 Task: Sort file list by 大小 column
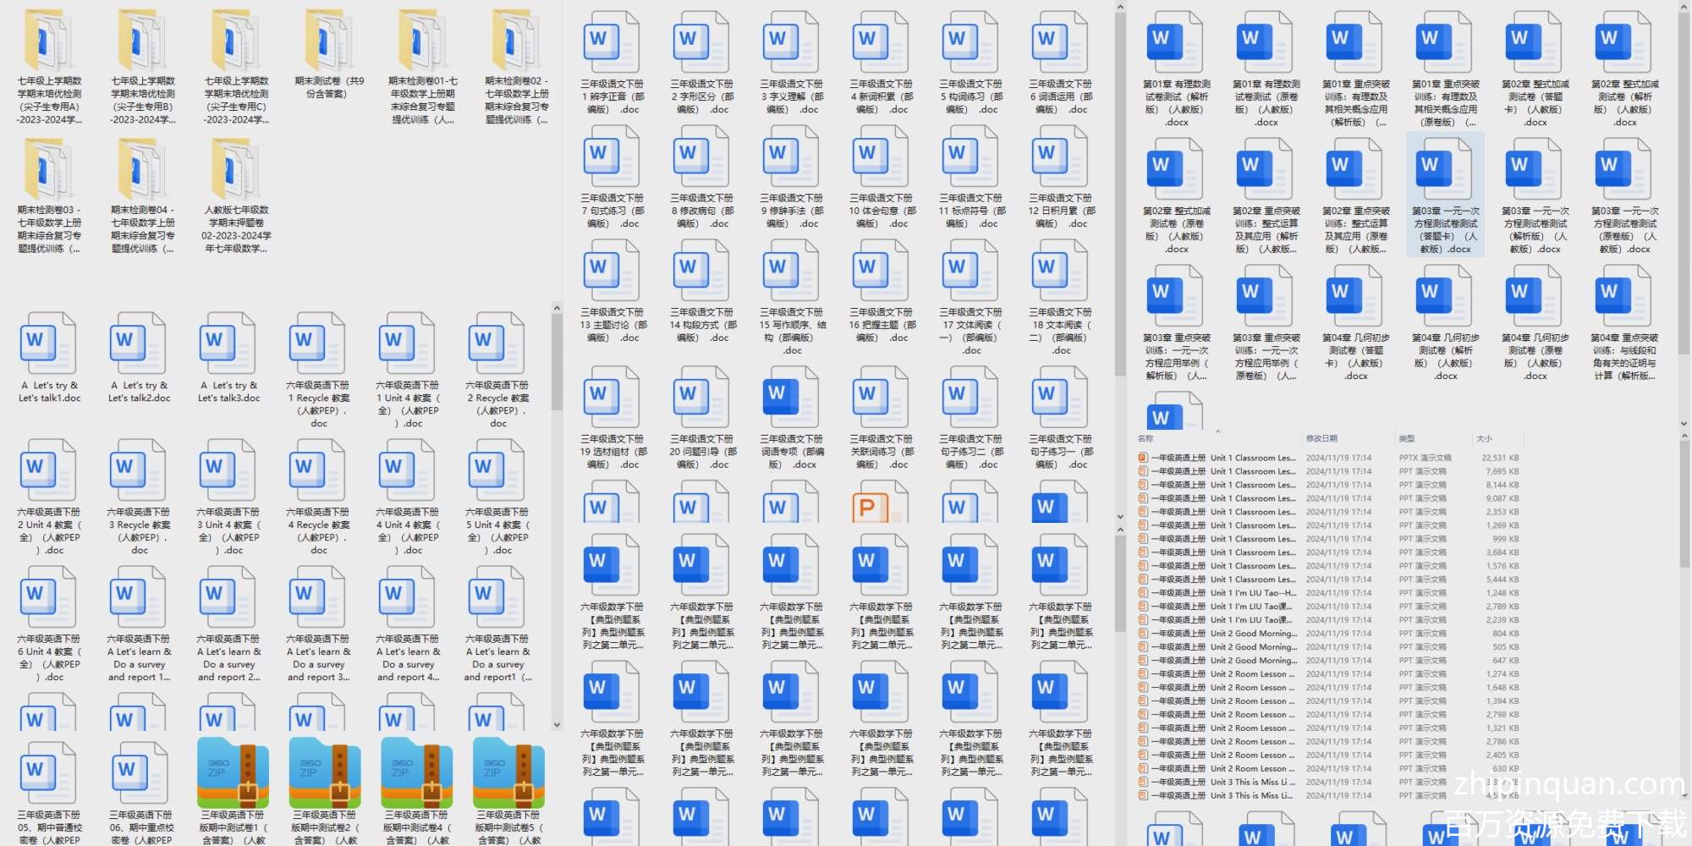coord(1484,439)
